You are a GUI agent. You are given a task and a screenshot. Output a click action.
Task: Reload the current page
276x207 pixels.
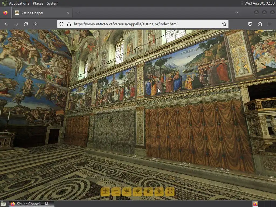tap(26, 24)
